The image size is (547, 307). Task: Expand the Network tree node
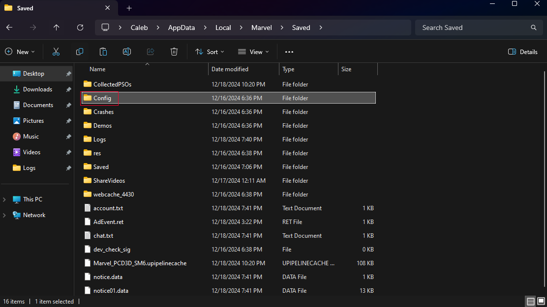tap(4, 215)
